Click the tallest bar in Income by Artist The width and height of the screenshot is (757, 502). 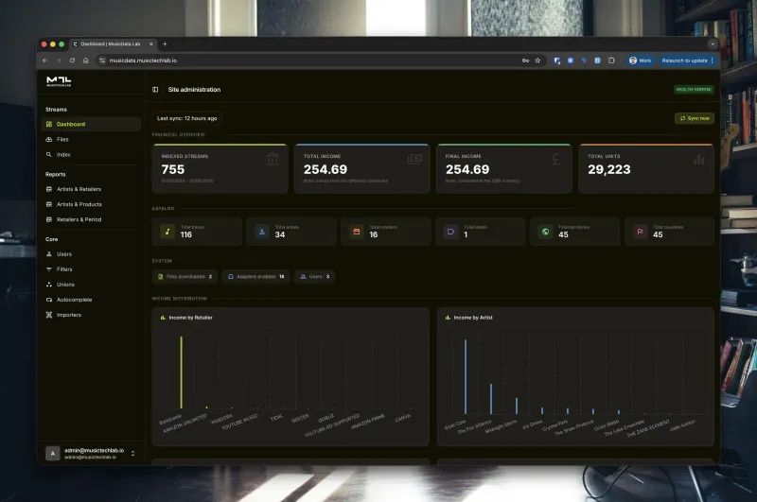(466, 376)
